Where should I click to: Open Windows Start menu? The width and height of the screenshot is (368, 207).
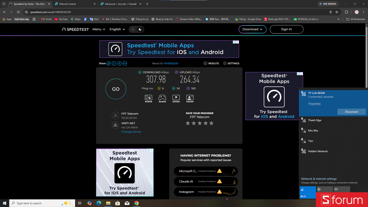[5, 203]
